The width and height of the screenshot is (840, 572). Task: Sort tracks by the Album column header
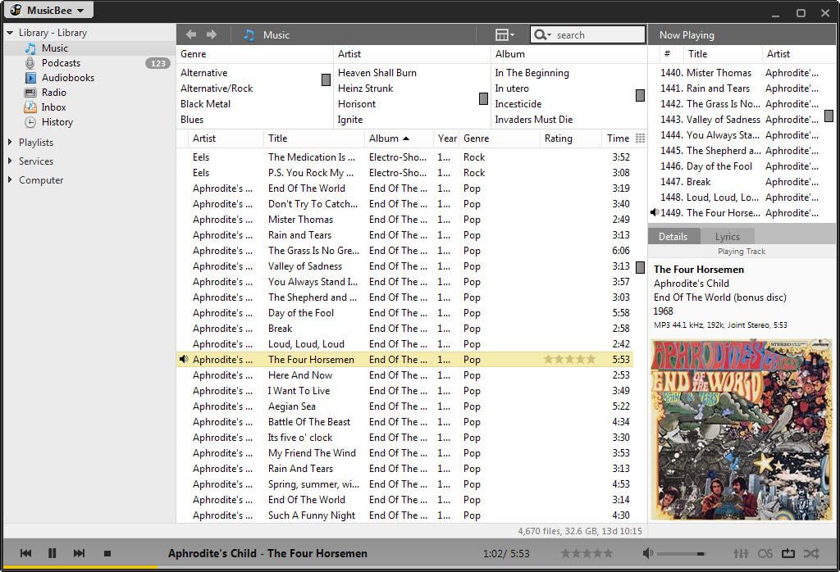click(x=384, y=138)
